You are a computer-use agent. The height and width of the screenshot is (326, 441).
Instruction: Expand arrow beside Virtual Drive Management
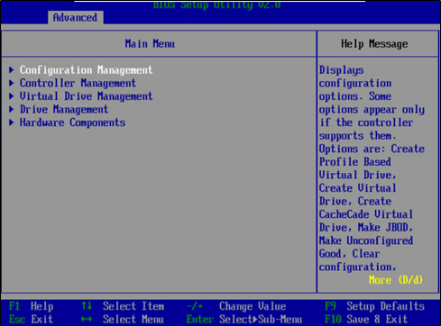coord(12,96)
